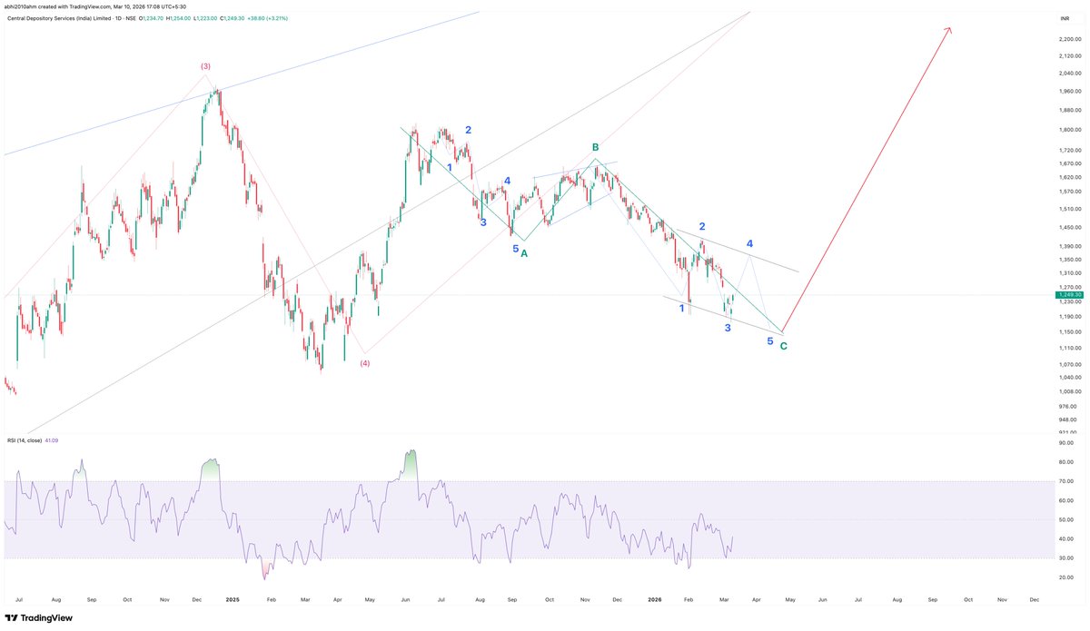Select the wave label B drawing
Viewport: 1090px width, 631px height.
coord(595,146)
